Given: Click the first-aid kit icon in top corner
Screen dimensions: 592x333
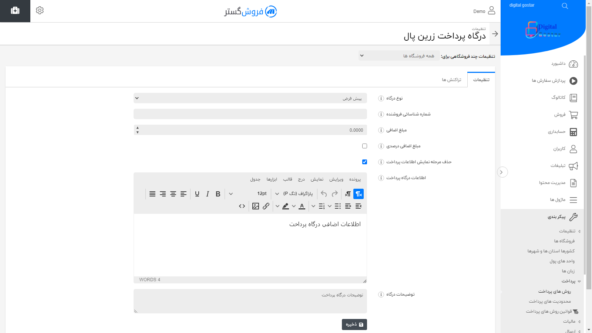Looking at the screenshot, I should (x=15, y=11).
